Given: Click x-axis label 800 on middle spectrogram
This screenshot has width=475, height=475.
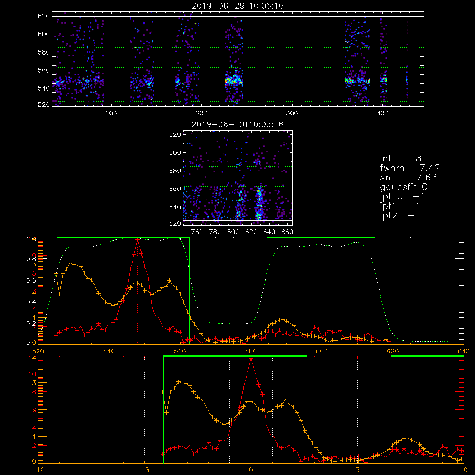Looking at the screenshot, I should pyautogui.click(x=233, y=232).
